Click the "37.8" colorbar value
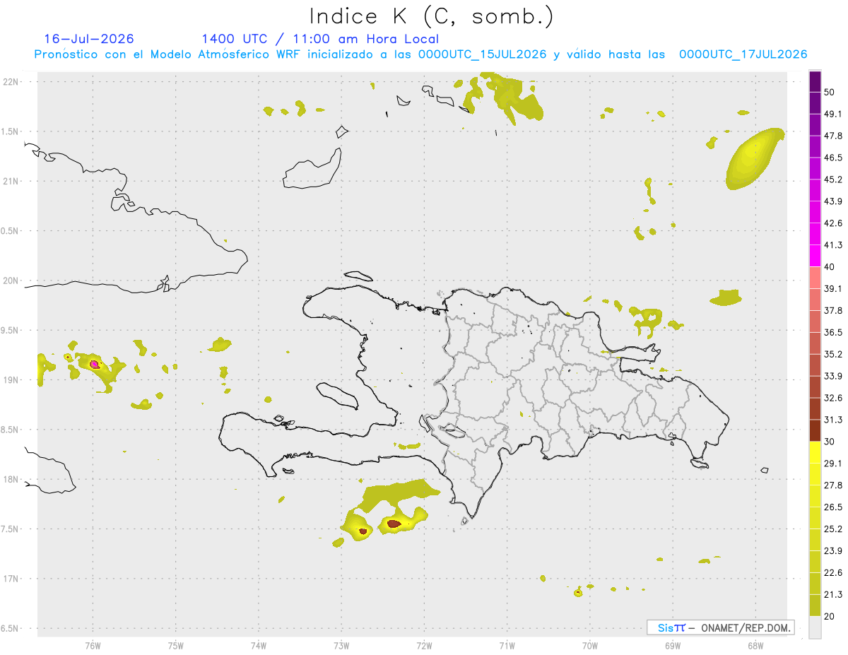 point(833,311)
